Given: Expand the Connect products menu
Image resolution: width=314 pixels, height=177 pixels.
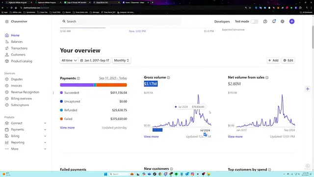Looking at the screenshot, I should pyautogui.click(x=45, y=123).
